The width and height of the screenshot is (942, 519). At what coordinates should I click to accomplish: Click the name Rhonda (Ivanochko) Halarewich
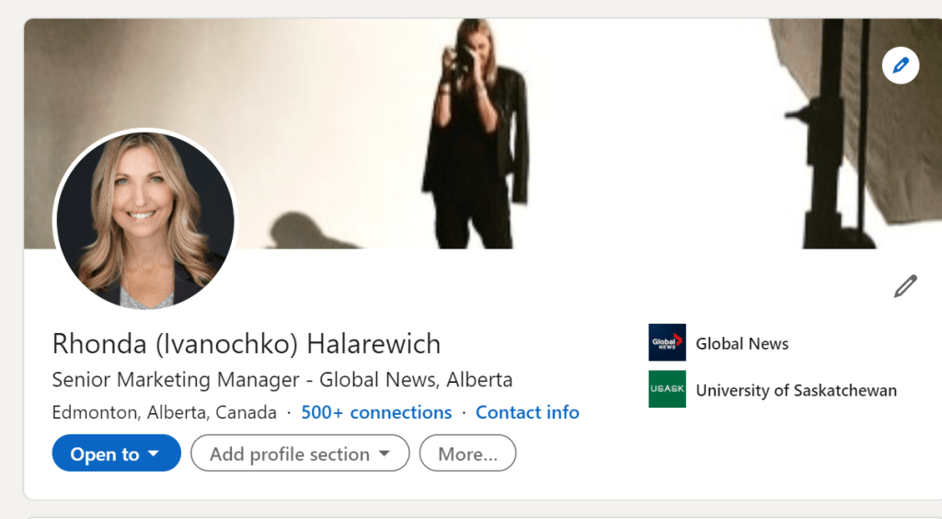(x=247, y=344)
